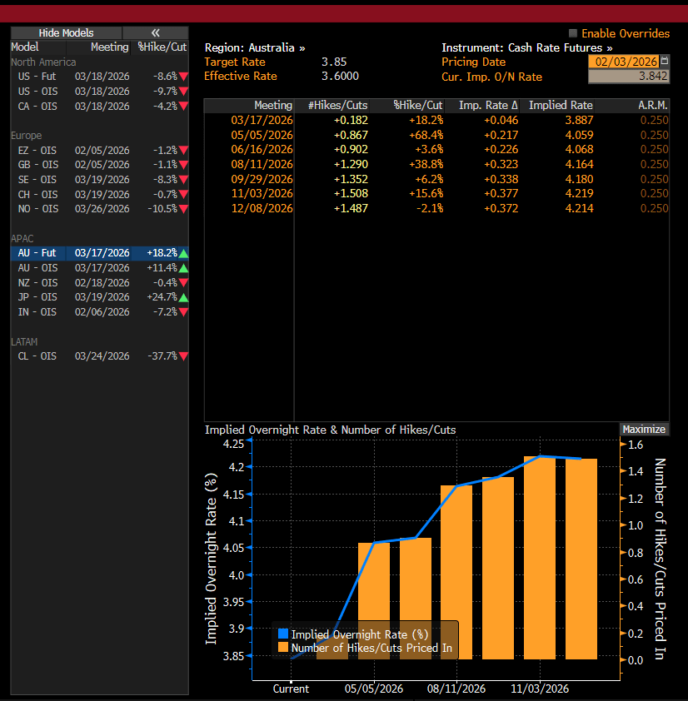Click the Hide Models button
688x701 pixels.
(66, 33)
